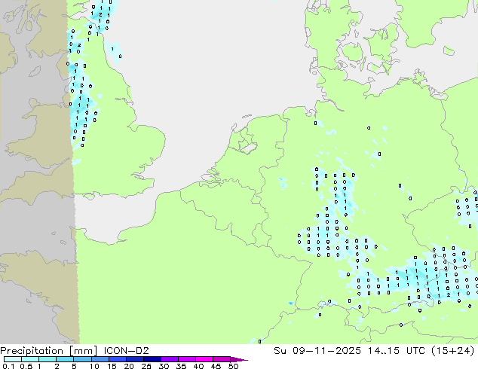
Task: Click the date 'Su 09-11-2025'
Action: click(317, 351)
